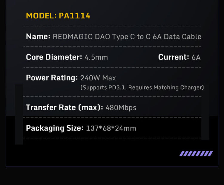Viewport: 224px width, 185px height.
Task: Select the Packaging Size: label
Action: (55, 128)
